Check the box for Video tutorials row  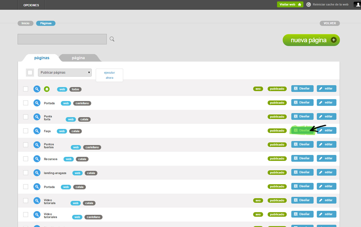[x=26, y=201]
